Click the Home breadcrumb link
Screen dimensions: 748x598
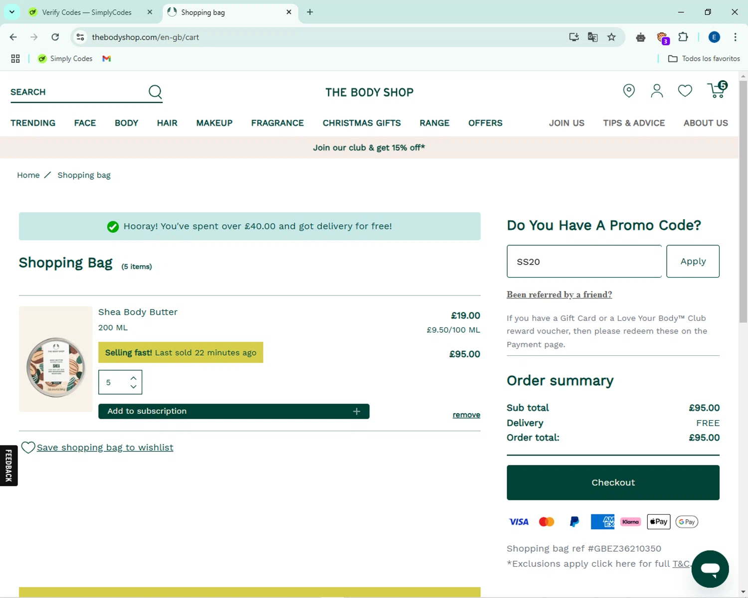(28, 175)
